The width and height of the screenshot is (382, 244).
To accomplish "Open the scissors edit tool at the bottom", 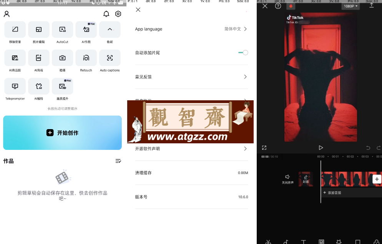I will pyautogui.click(x=268, y=242).
